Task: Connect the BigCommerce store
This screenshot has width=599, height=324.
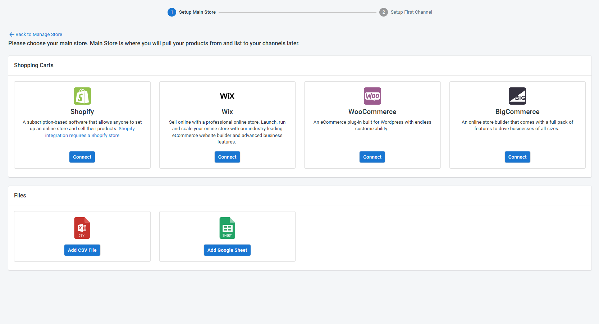Action: pyautogui.click(x=517, y=157)
